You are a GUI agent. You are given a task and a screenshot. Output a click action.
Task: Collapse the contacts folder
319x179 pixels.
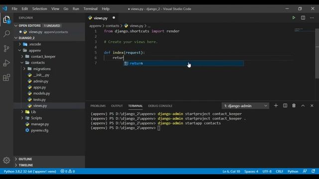(x=49, y=63)
